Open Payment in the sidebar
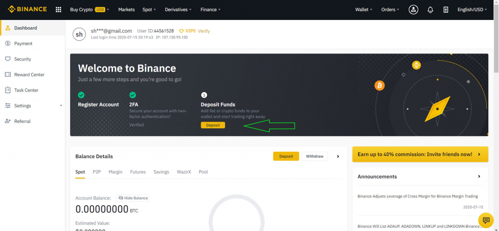The width and height of the screenshot is (499, 231). (x=33, y=44)
